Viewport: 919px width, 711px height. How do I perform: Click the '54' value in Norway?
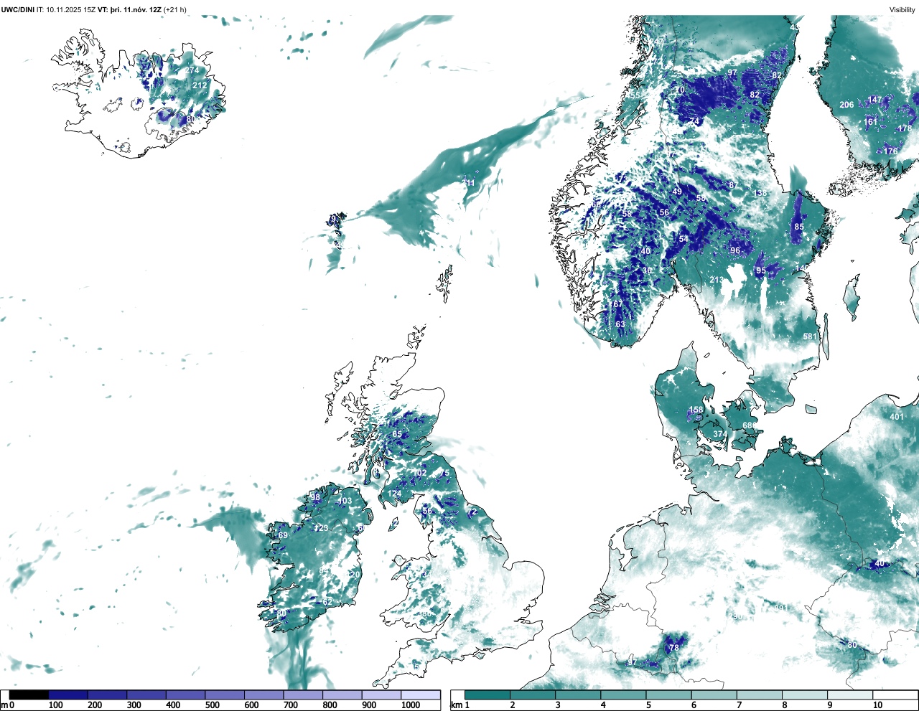click(x=684, y=239)
